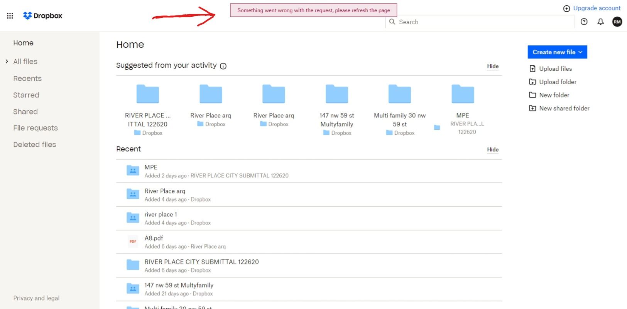Click the Upgrade account link
Viewport: 627px width, 309px height.
pos(597,8)
